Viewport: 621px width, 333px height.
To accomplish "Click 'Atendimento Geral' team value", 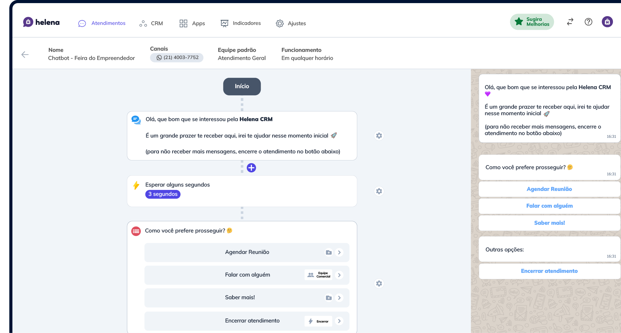I will [x=242, y=58].
